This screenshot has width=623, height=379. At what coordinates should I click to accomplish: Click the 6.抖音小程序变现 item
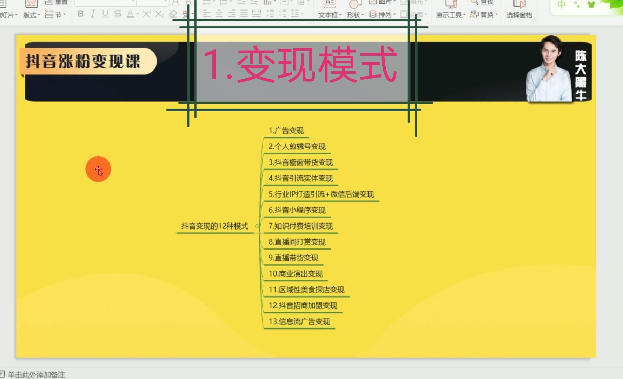297,210
